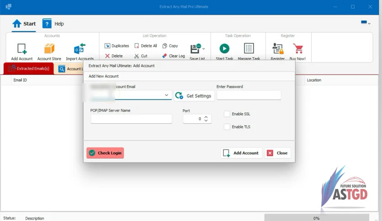This screenshot has width=382, height=221.
Task: Open the Account Store box icon
Action: click(x=49, y=49)
